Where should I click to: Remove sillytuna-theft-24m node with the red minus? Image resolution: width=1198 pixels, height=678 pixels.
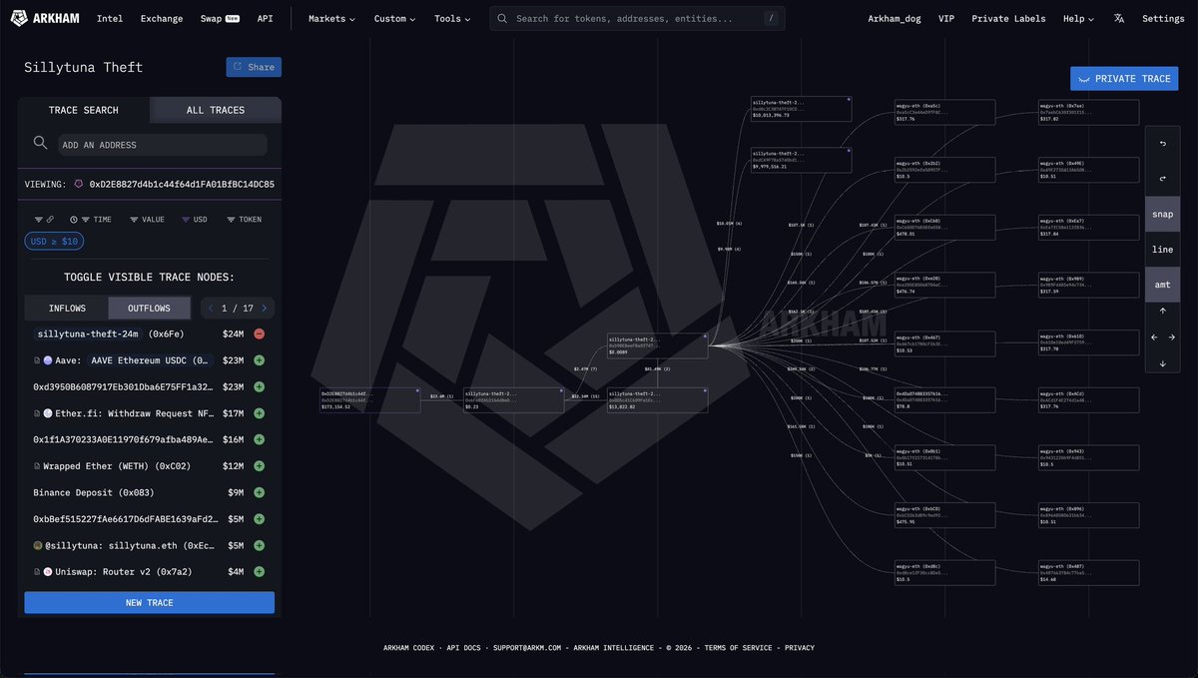pyautogui.click(x=259, y=334)
